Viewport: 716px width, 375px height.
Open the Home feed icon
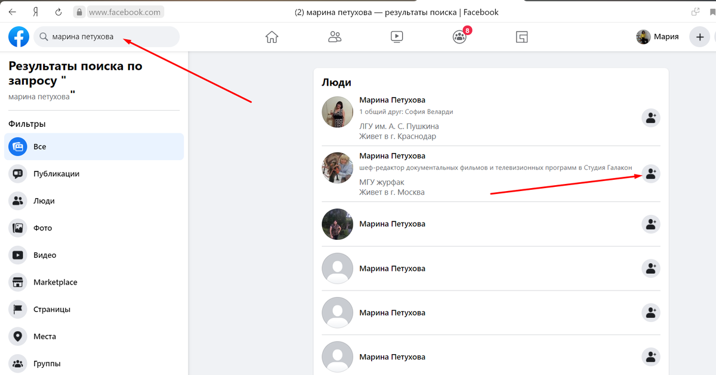pyautogui.click(x=271, y=37)
